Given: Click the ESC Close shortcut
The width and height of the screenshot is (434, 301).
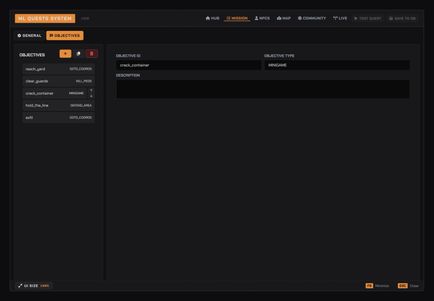Looking at the screenshot, I should (x=408, y=286).
